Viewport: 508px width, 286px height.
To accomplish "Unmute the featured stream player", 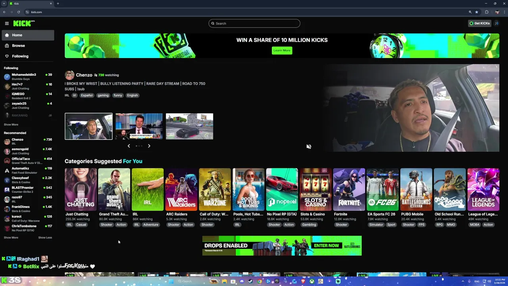I will (309, 147).
